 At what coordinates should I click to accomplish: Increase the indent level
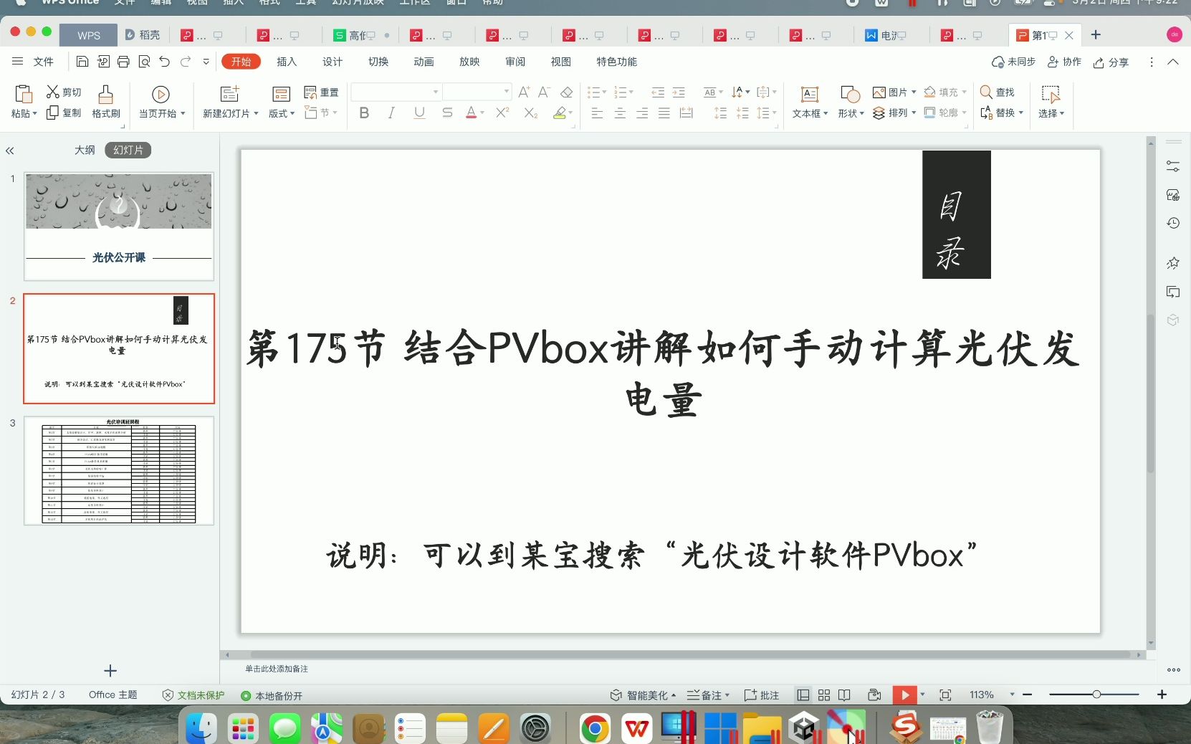pos(679,92)
